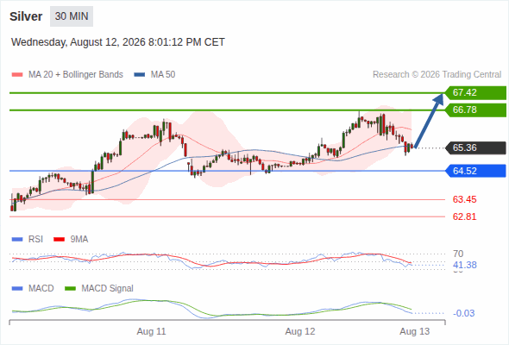Click the MA 20 + Bollinger Bands legend swatch
Screen dimensions: 509x345
pyautogui.click(x=17, y=75)
